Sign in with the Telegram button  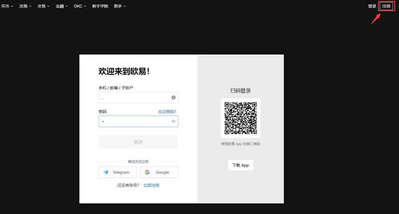coord(117,172)
